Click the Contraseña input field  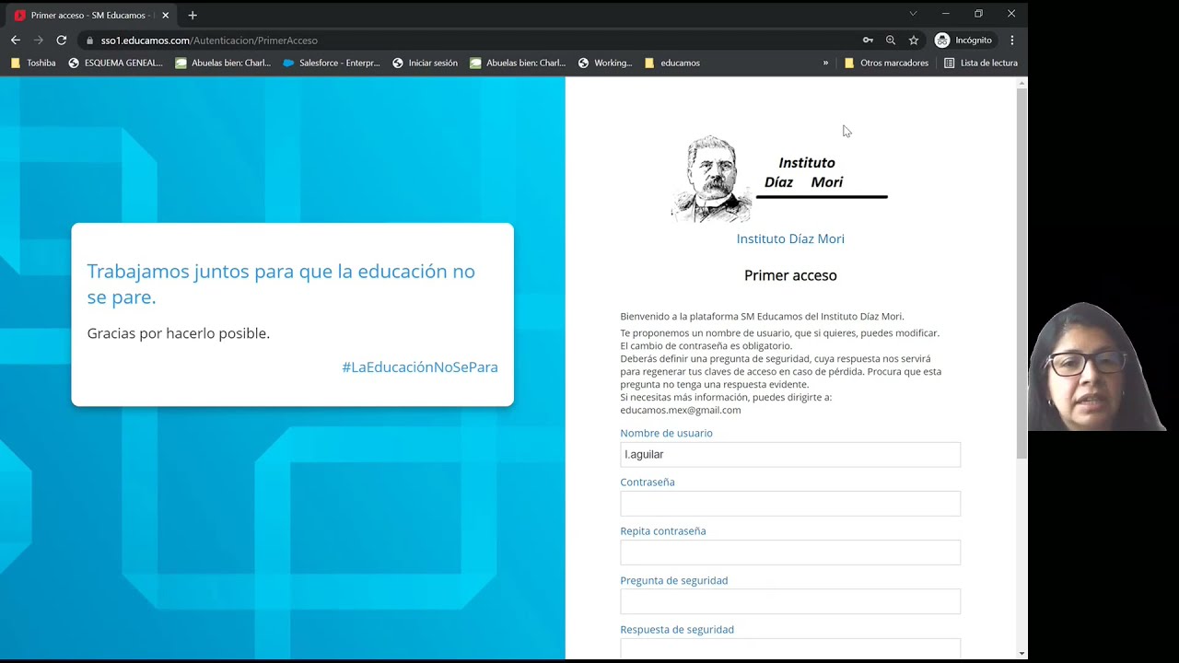pos(790,504)
